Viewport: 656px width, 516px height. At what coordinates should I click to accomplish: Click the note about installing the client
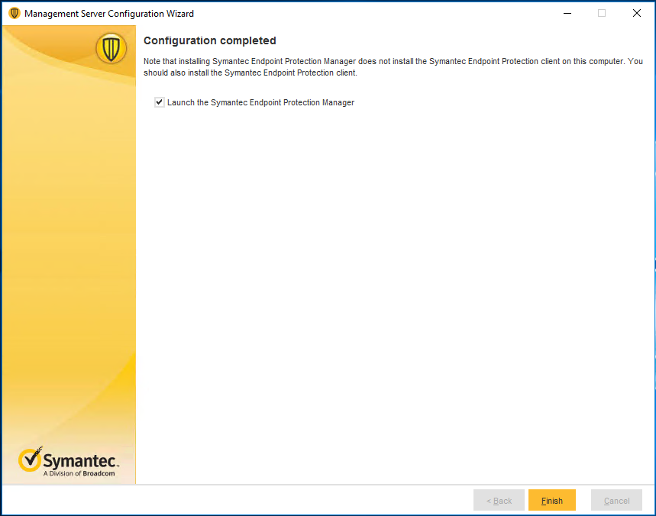click(393, 67)
